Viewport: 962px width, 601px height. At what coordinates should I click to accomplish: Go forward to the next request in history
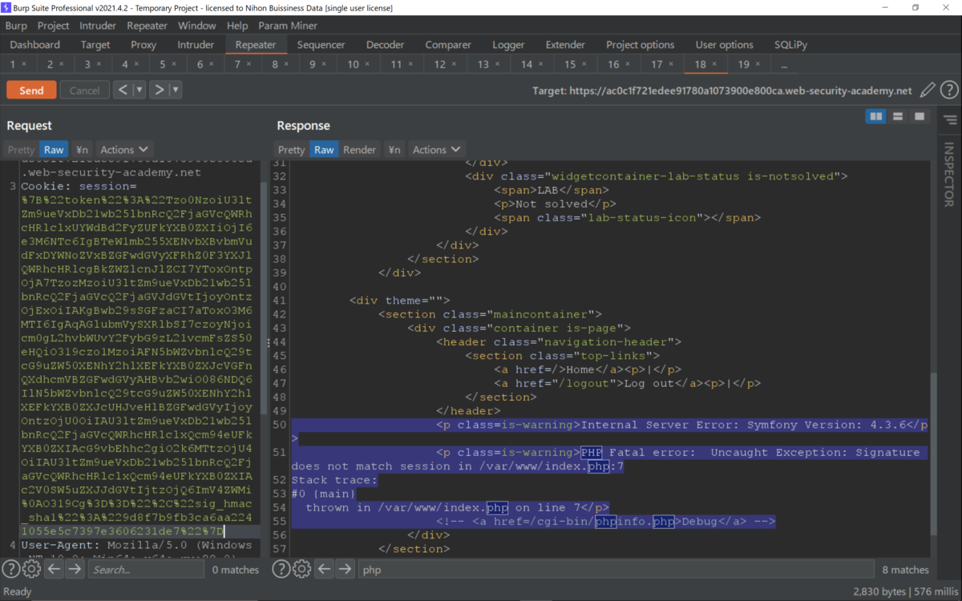(160, 90)
